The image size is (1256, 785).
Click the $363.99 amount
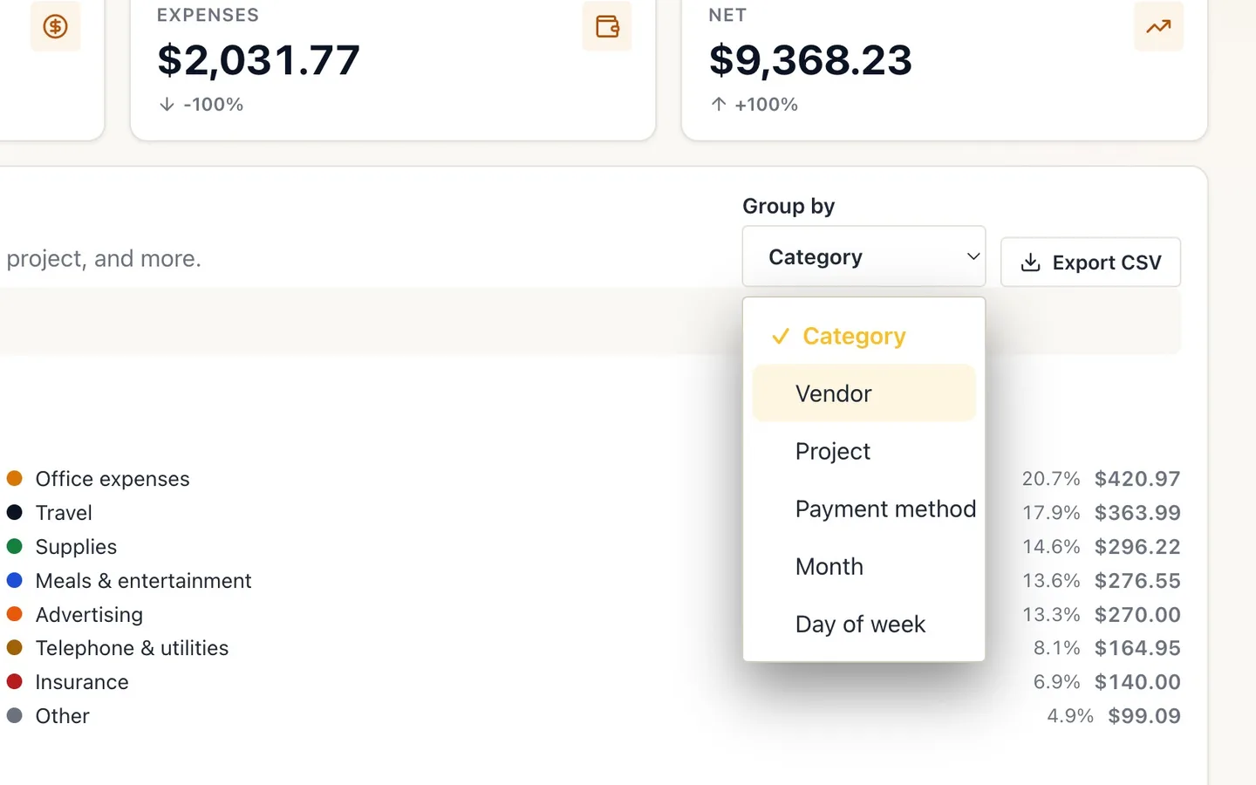(1137, 513)
